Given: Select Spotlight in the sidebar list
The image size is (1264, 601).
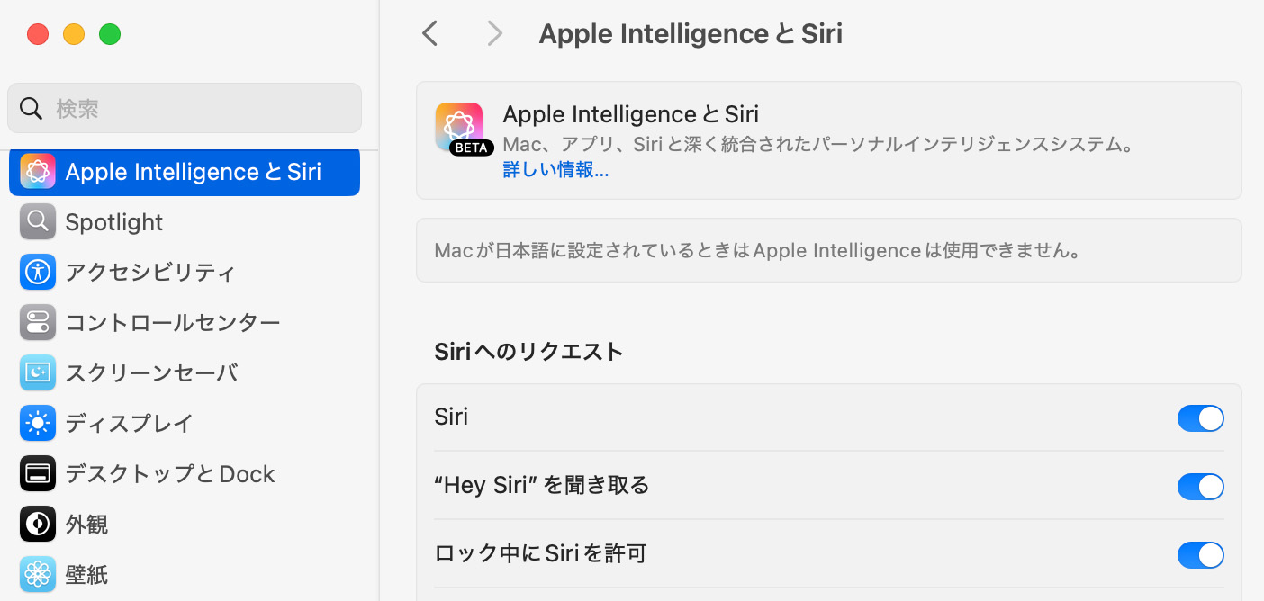Looking at the screenshot, I should click(114, 222).
